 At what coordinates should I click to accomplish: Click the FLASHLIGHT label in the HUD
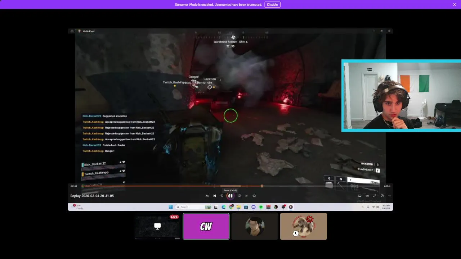click(365, 169)
